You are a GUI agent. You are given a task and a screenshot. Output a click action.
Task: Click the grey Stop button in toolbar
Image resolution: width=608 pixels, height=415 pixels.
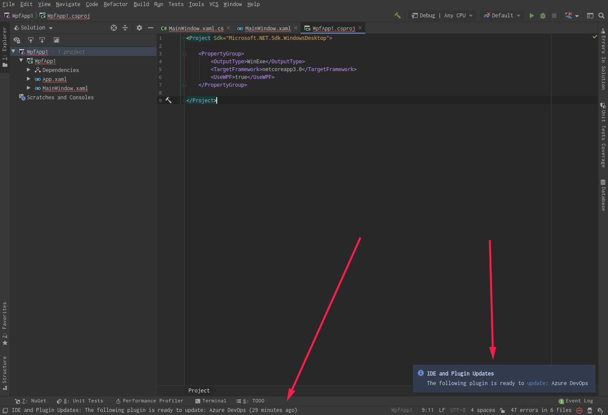click(554, 16)
